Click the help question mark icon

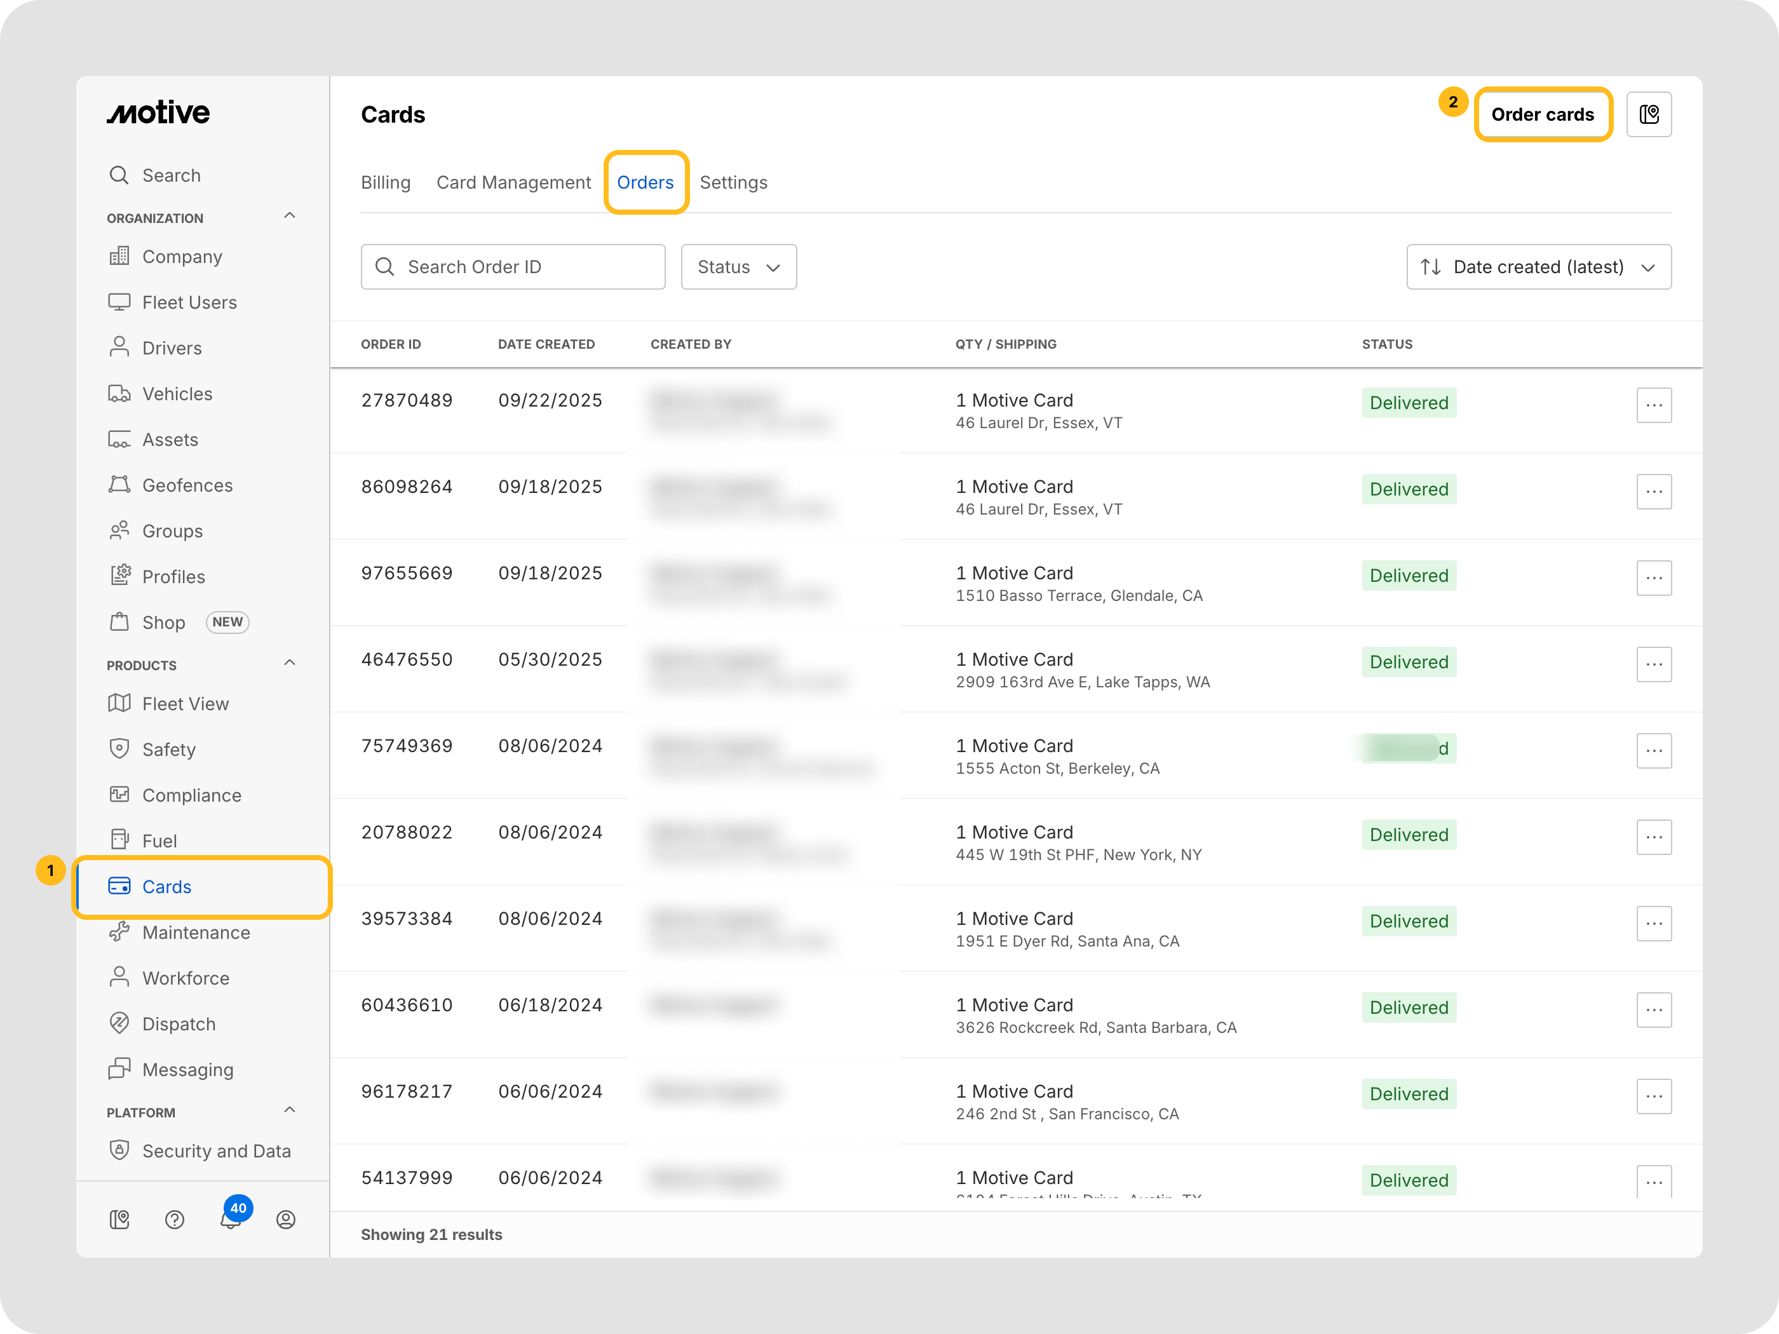click(x=175, y=1220)
